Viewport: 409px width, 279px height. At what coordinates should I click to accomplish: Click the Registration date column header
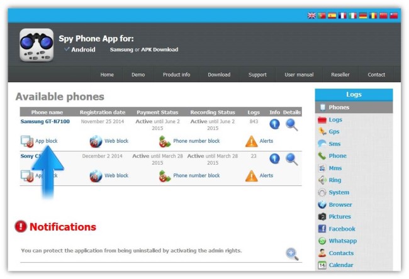pos(103,112)
